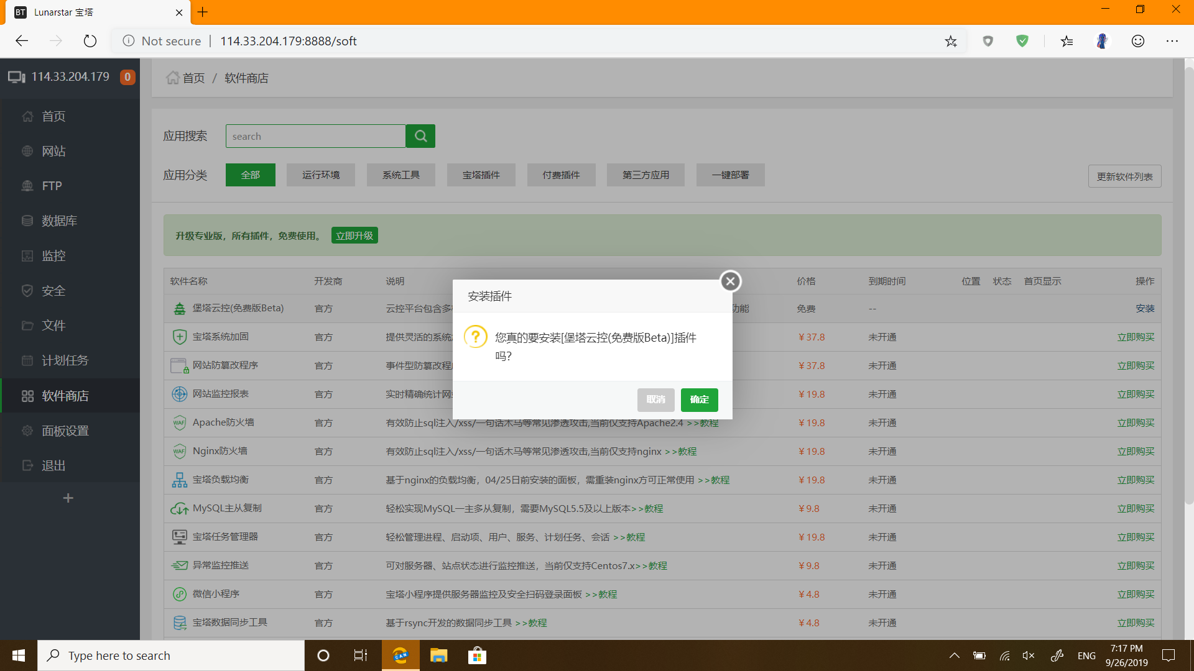The width and height of the screenshot is (1194, 671).
Task: Click 立即购买 for 宝塔系统加固
Action: pyautogui.click(x=1136, y=337)
